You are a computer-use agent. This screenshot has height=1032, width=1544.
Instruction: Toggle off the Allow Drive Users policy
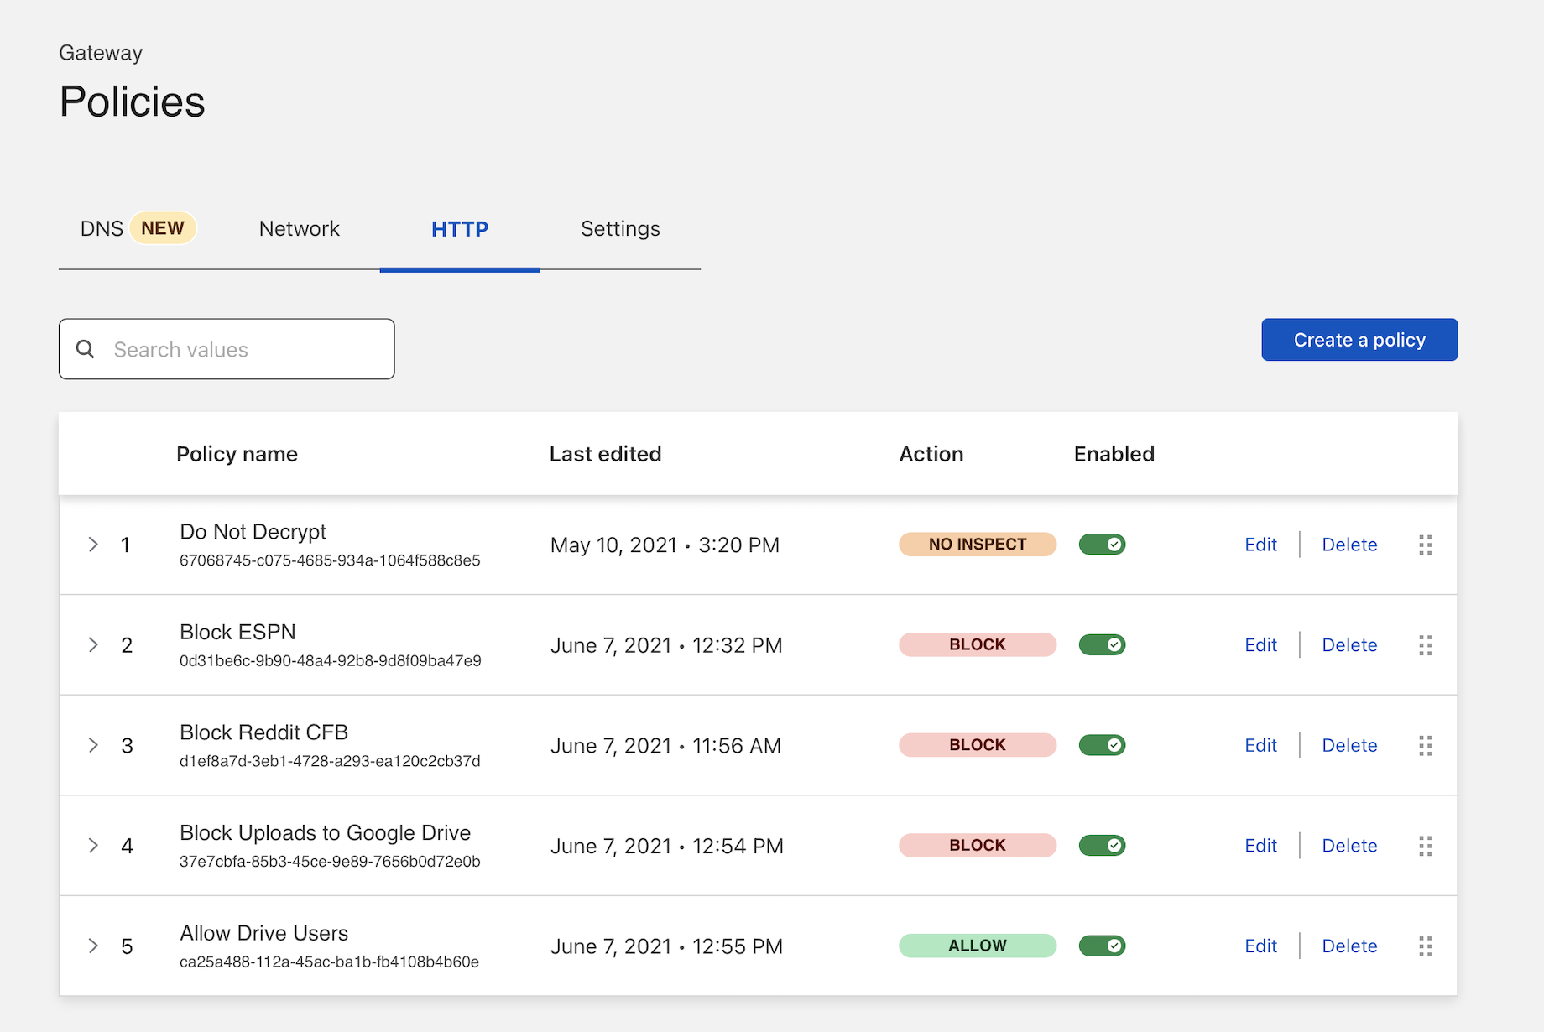[x=1102, y=946]
